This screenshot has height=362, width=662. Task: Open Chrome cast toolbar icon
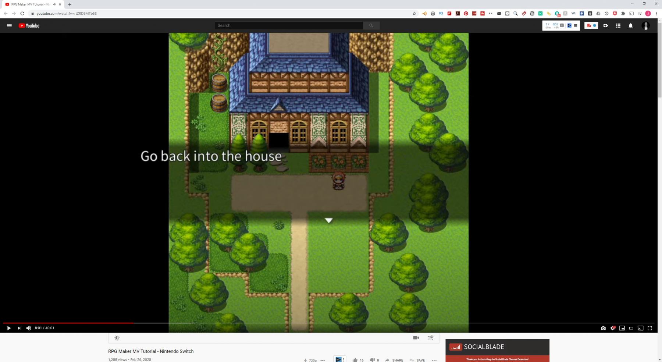tap(631, 14)
